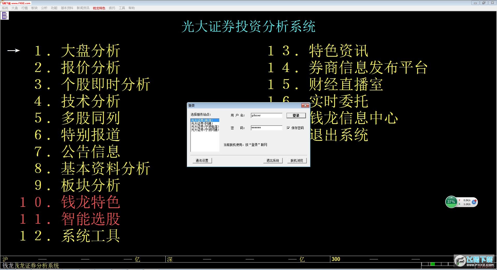Choose 实时委托 in the right column

point(339,101)
